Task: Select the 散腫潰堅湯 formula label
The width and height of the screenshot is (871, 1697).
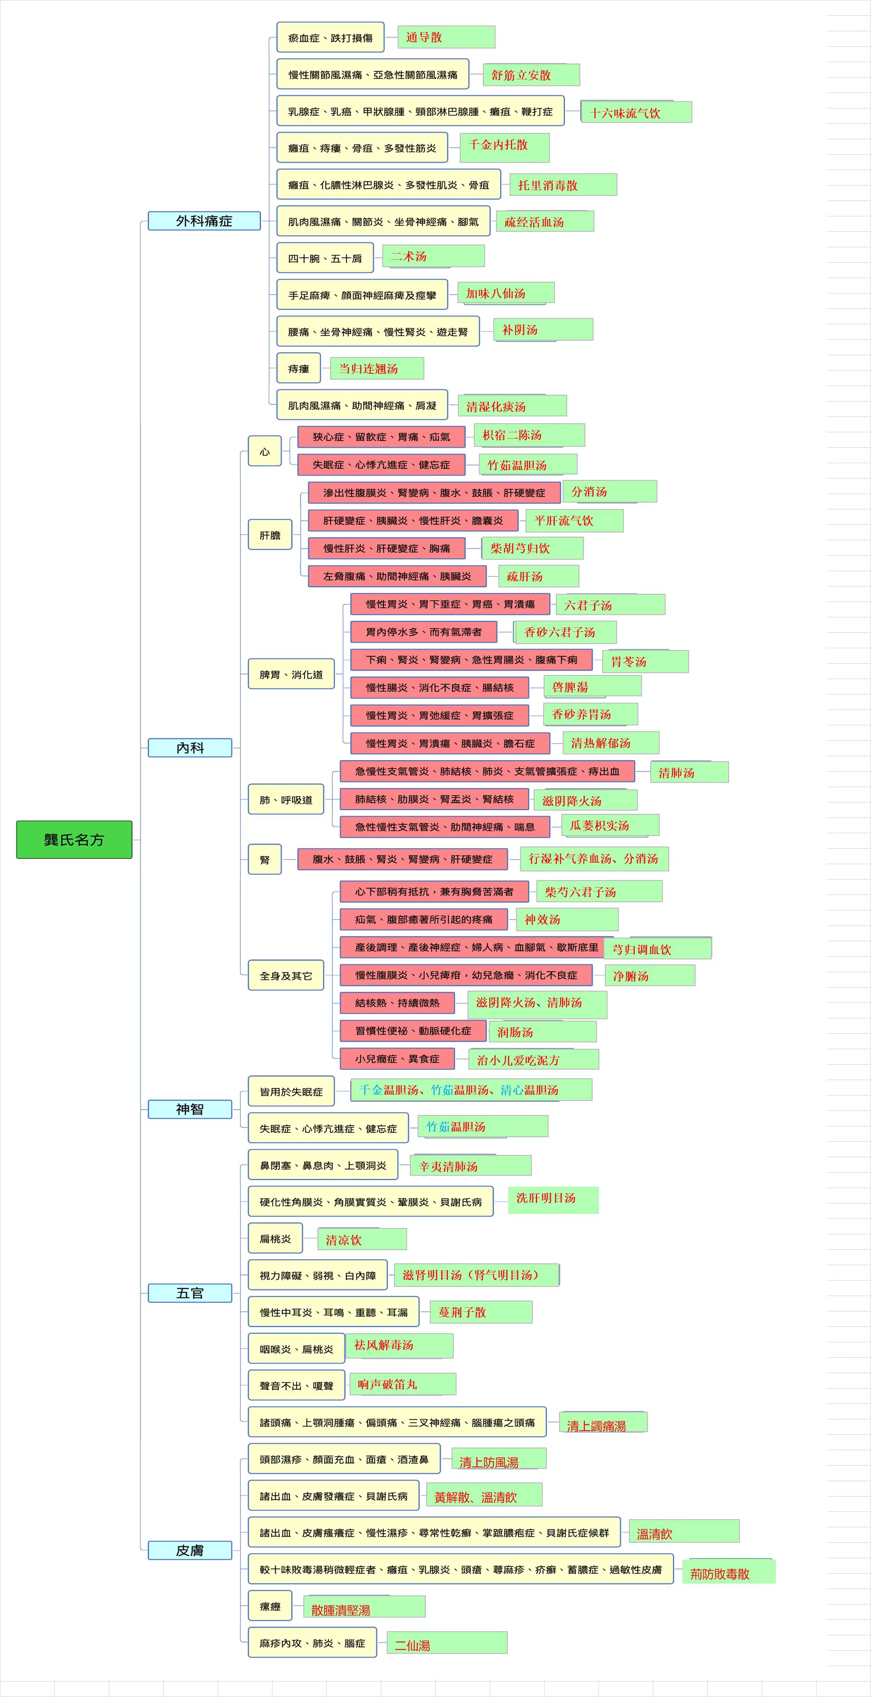Action: pyautogui.click(x=365, y=1607)
